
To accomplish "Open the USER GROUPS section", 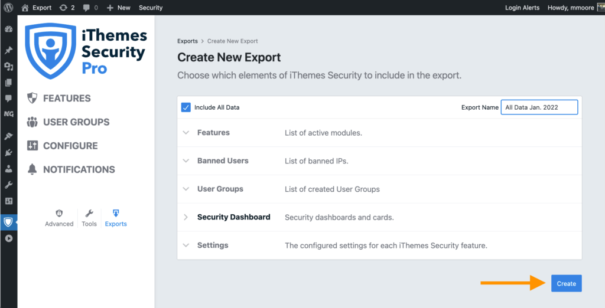I will click(x=76, y=122).
